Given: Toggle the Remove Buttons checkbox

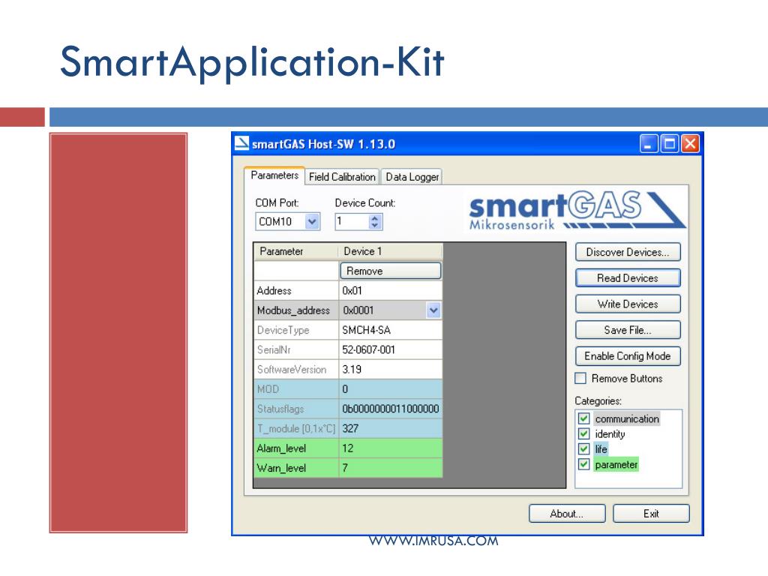Looking at the screenshot, I should [580, 378].
